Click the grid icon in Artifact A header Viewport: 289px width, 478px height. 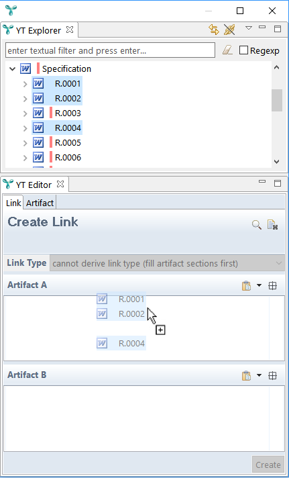pyautogui.click(x=272, y=285)
